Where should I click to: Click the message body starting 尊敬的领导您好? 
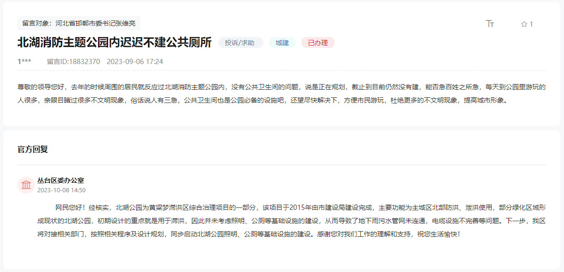282,94
